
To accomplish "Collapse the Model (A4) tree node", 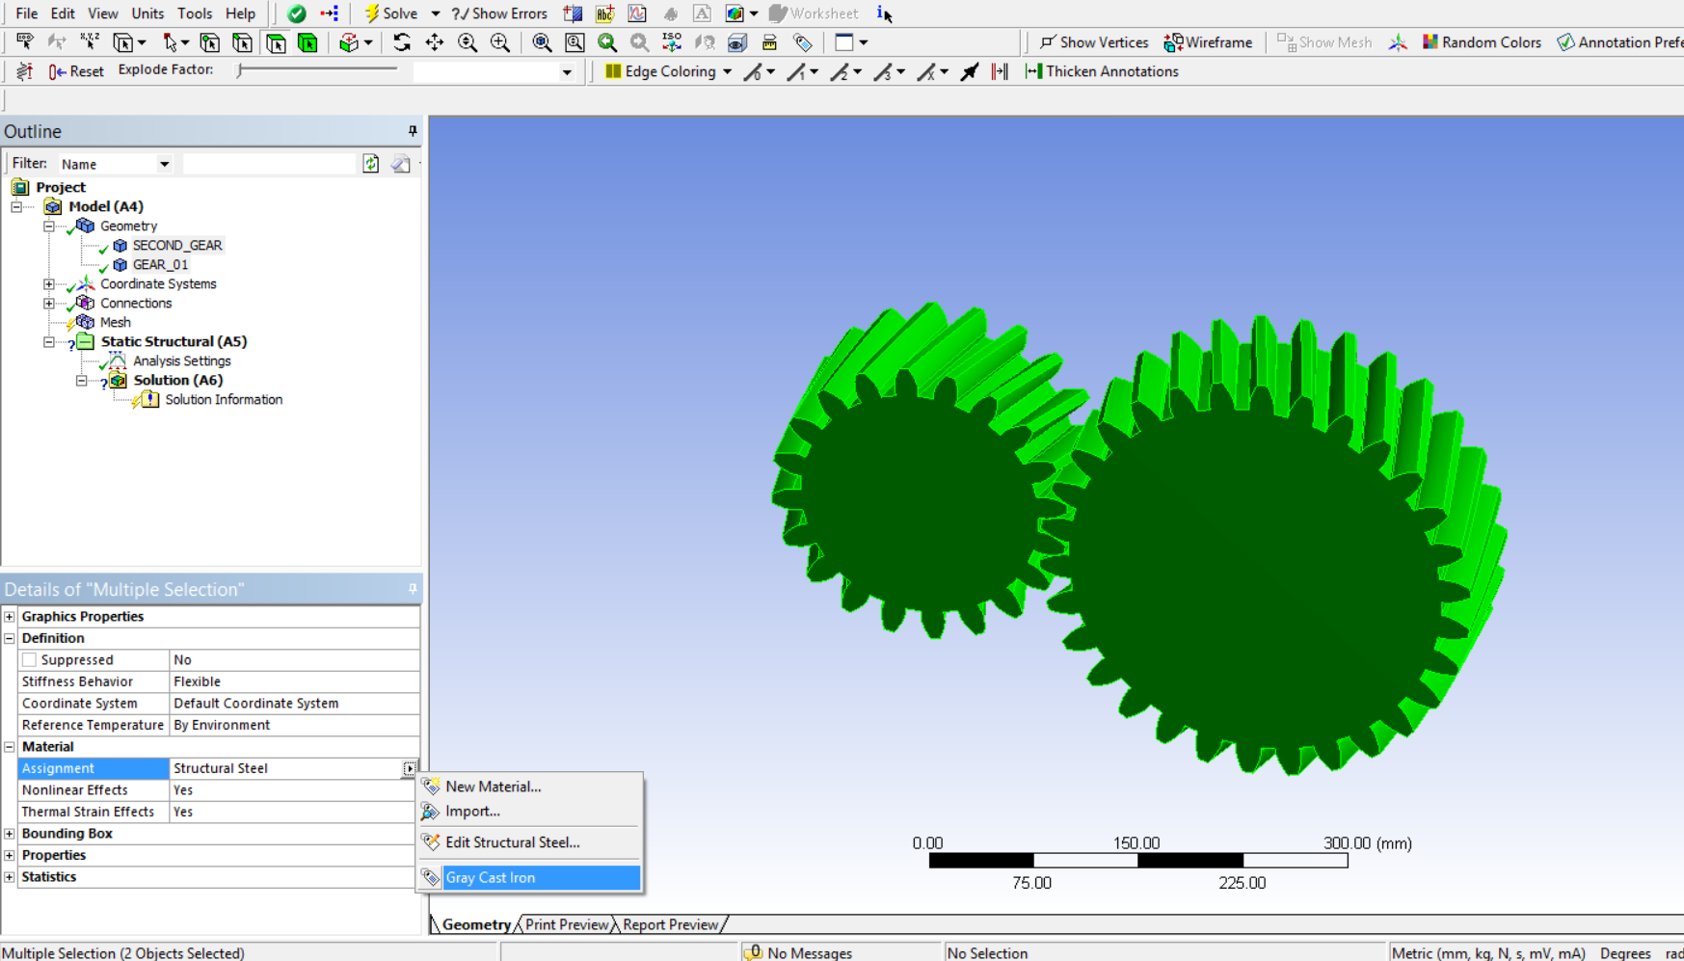I will [x=16, y=206].
